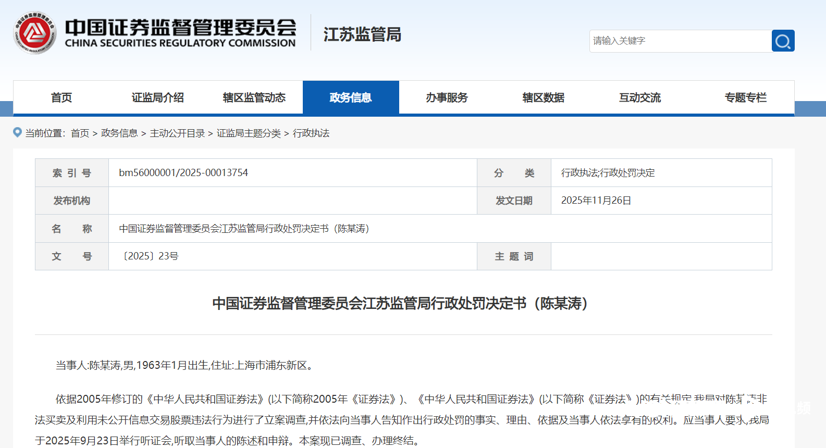Select the 政务信息 navigation tab
This screenshot has height=448, width=826.
point(351,97)
